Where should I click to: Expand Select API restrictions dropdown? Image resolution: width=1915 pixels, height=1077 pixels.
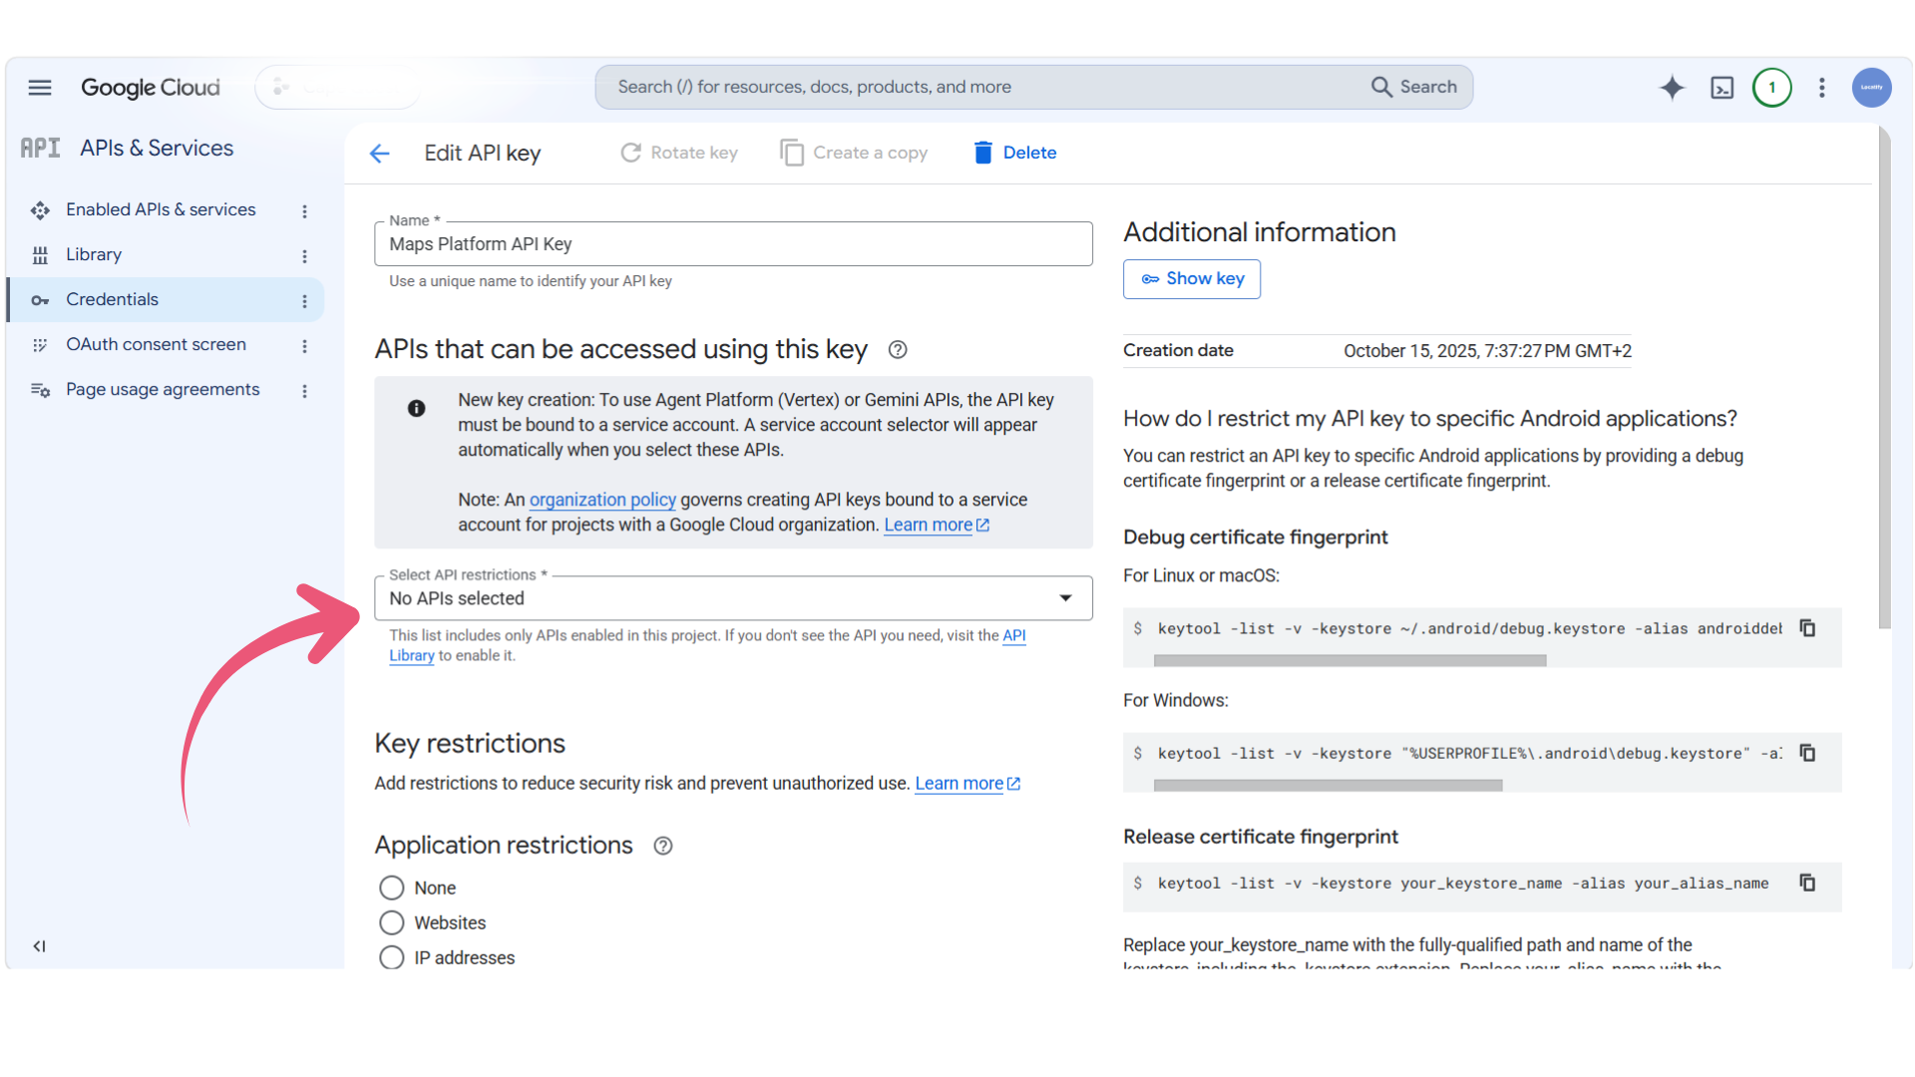tap(733, 598)
